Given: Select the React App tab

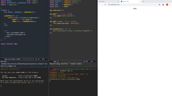Looking at the screenshot, I should point(131,2).
